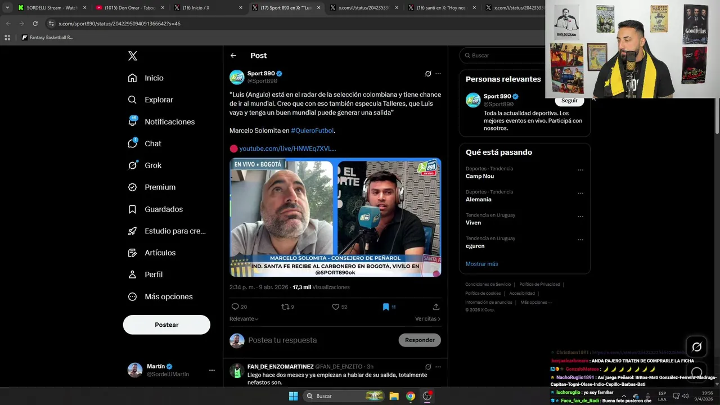This screenshot has width=720, height=405.
Task: Open more options for eguren trend
Action: coord(580,240)
